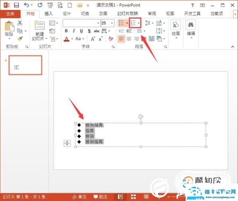Viewport: 238px width, 201px height.
Task: Open the 绘图 drawing tools
Action: pos(176,29)
